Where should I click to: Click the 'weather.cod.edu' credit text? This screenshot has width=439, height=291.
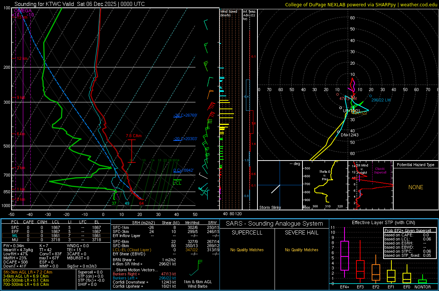pos(419,4)
